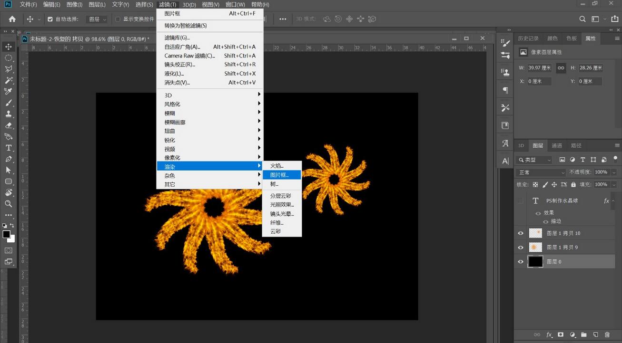Select the Eraser tool
The height and width of the screenshot is (343, 622).
pos(9,125)
